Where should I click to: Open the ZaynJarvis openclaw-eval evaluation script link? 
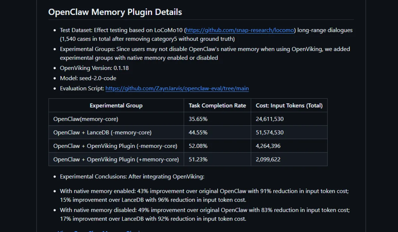tap(177, 88)
